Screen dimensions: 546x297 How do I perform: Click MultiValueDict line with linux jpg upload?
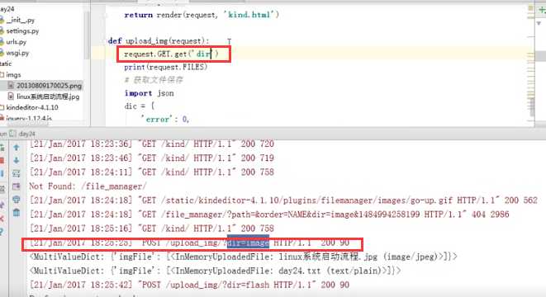click(244, 257)
